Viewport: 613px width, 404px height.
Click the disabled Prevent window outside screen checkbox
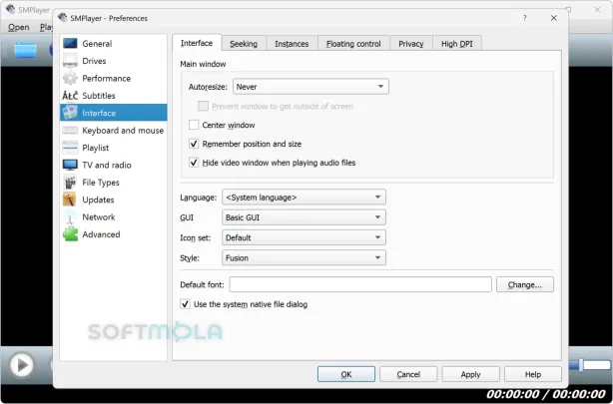pos(203,107)
